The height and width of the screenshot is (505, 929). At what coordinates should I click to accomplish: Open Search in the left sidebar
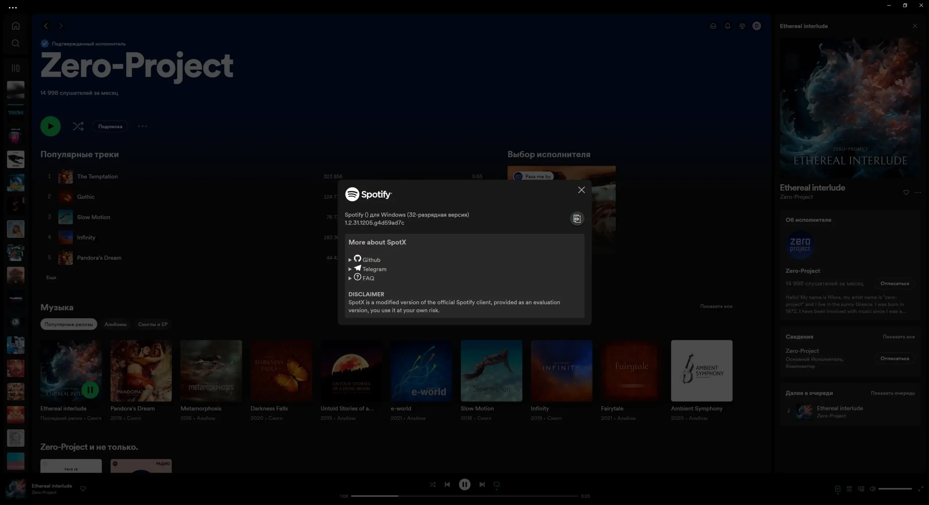click(15, 43)
